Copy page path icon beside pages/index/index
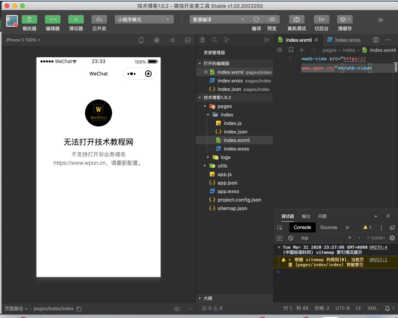Viewport: 398px width, 318px height. tap(79, 309)
